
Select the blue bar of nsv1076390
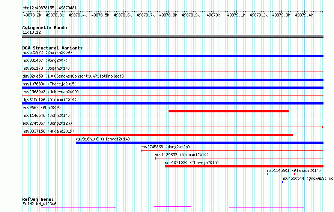(173, 88)
